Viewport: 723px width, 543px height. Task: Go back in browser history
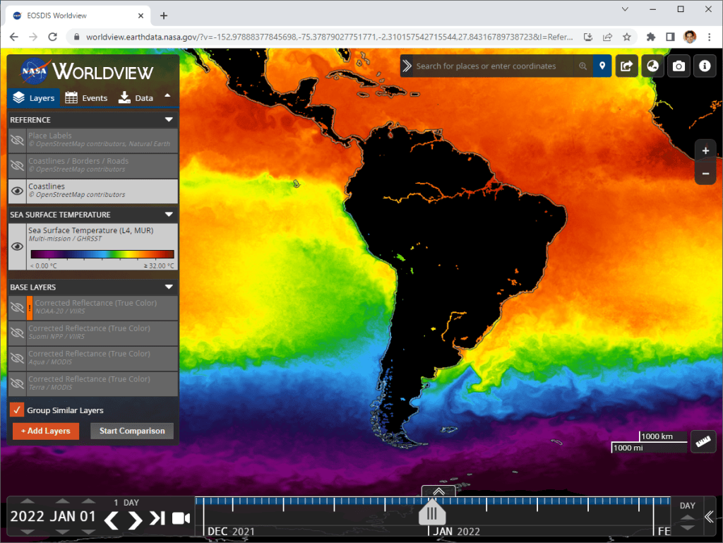[x=14, y=37]
